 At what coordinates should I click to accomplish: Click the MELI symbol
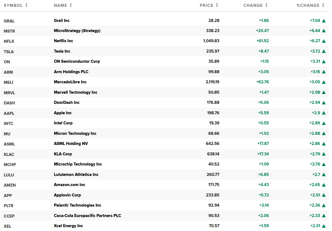(x=8, y=82)
